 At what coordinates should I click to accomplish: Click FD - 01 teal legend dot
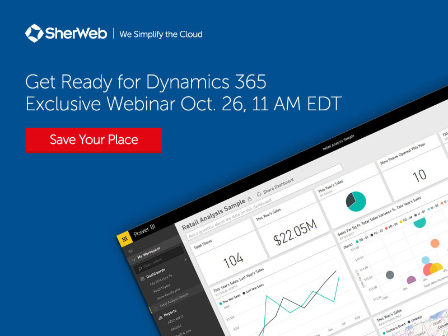(x=357, y=242)
